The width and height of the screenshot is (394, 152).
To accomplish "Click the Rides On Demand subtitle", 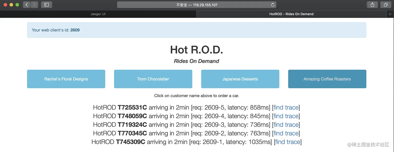I will click(196, 61).
